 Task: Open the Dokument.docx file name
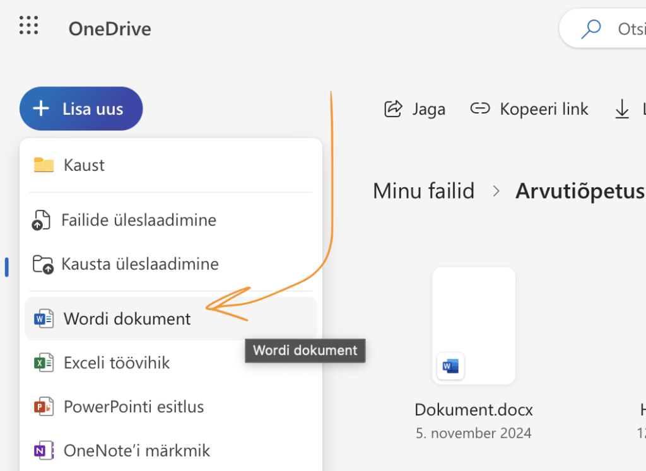[473, 410]
